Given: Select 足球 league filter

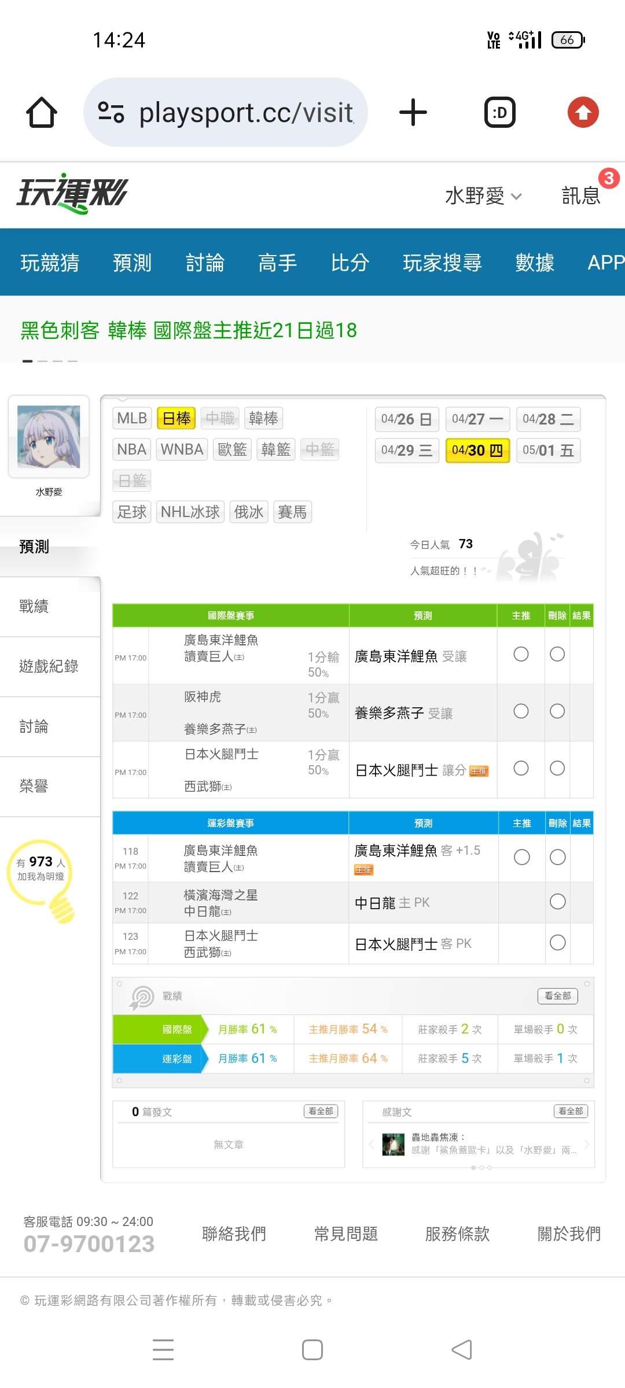Looking at the screenshot, I should (132, 512).
